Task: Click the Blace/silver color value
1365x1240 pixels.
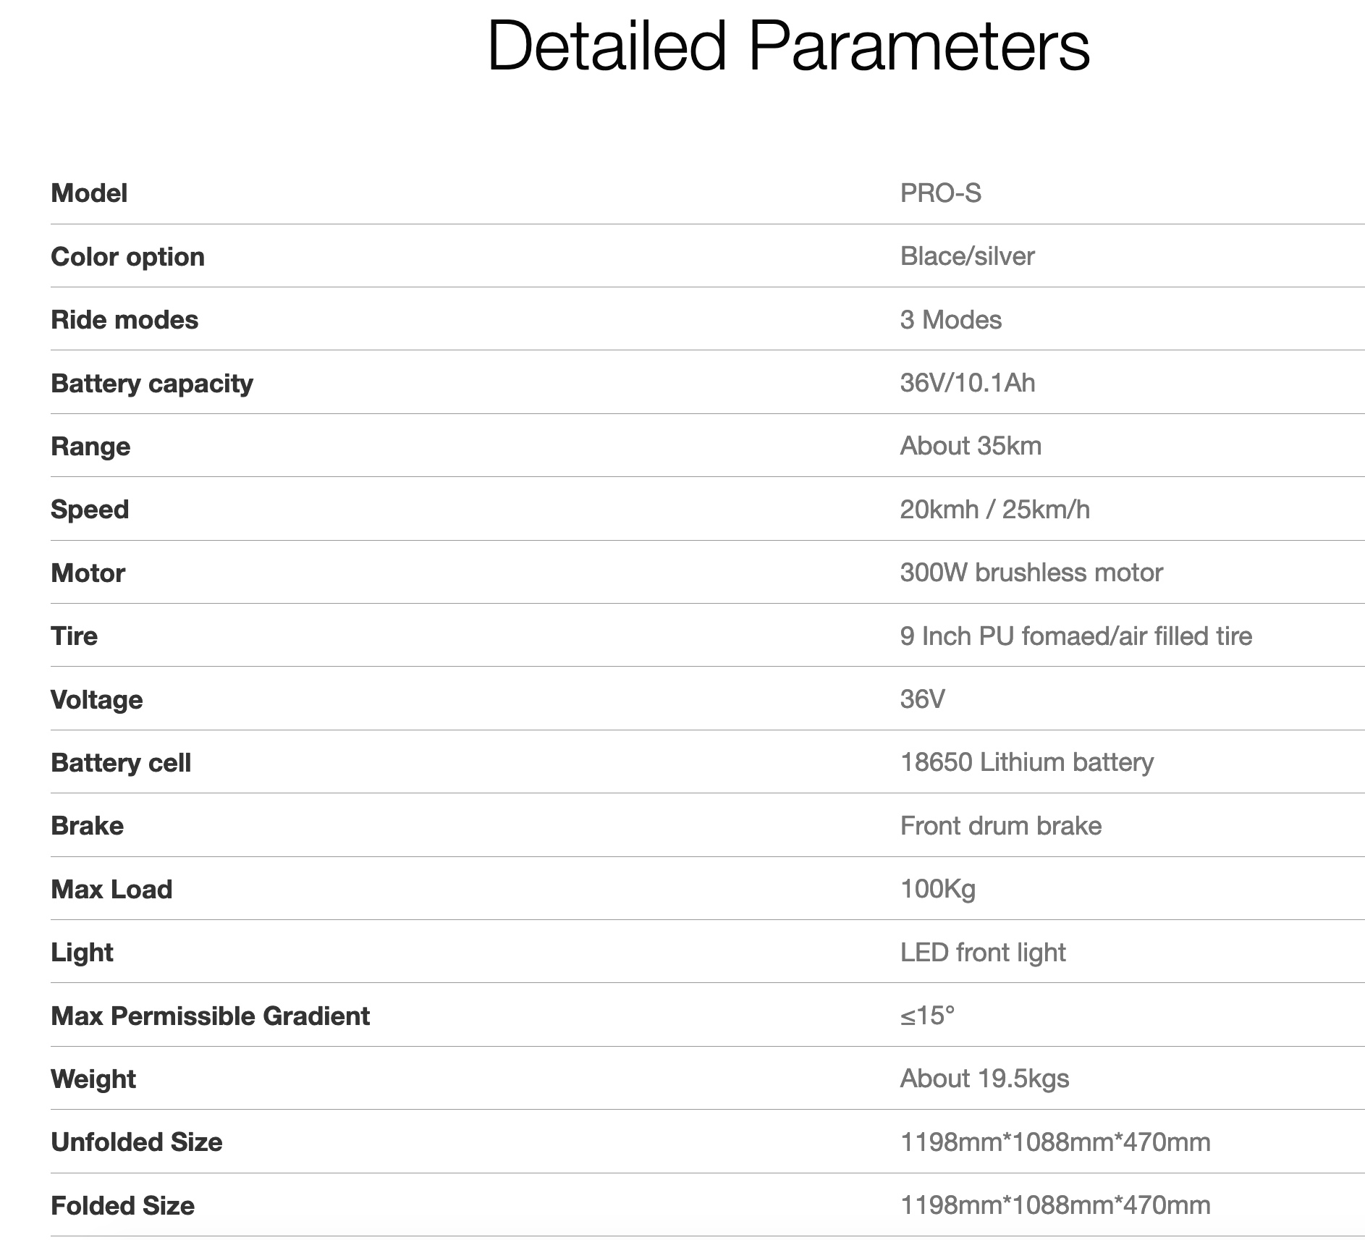Action: 967,256
